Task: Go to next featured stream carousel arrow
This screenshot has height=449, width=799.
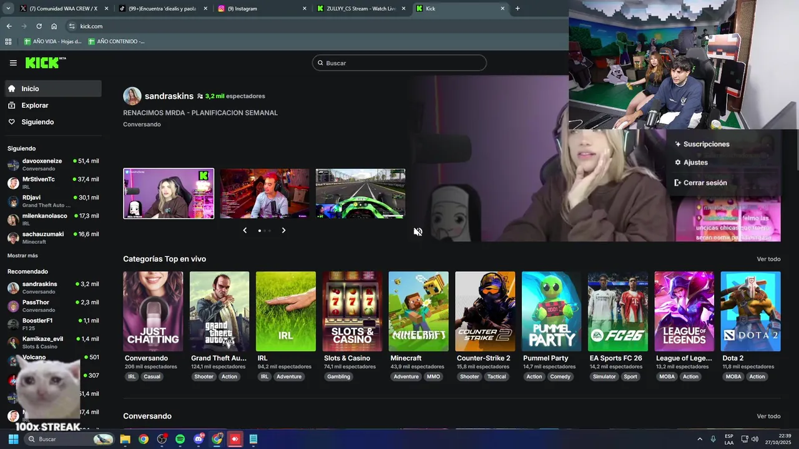Action: click(x=283, y=230)
